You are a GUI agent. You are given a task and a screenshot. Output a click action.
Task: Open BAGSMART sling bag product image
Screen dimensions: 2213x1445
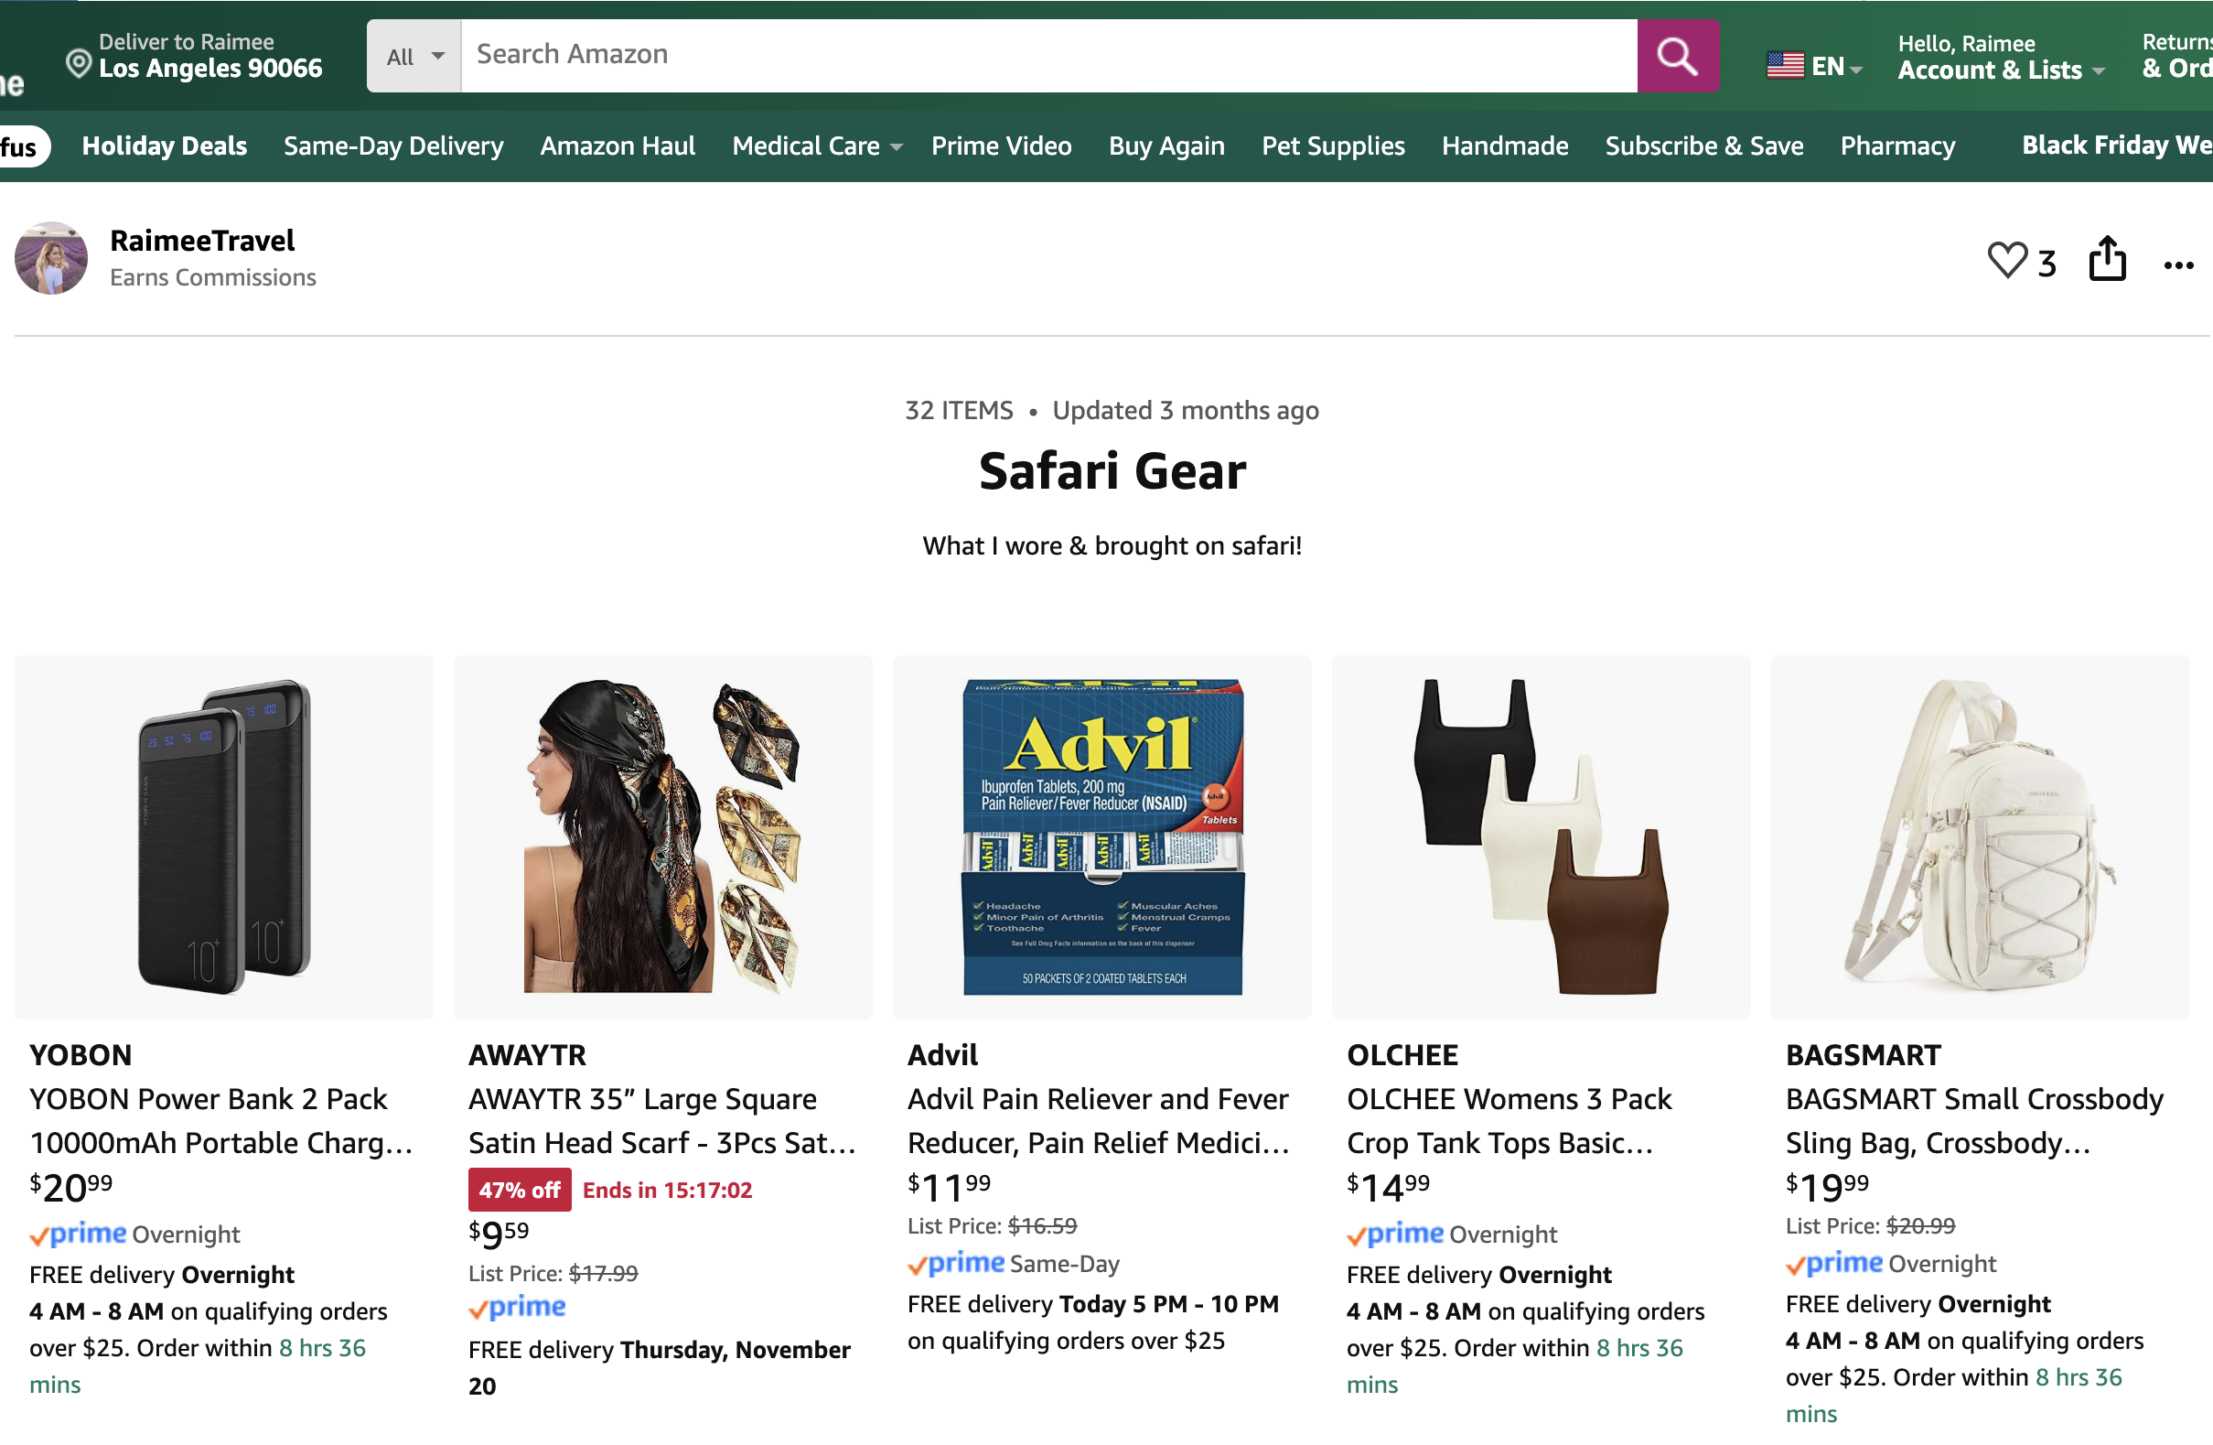(x=1980, y=836)
